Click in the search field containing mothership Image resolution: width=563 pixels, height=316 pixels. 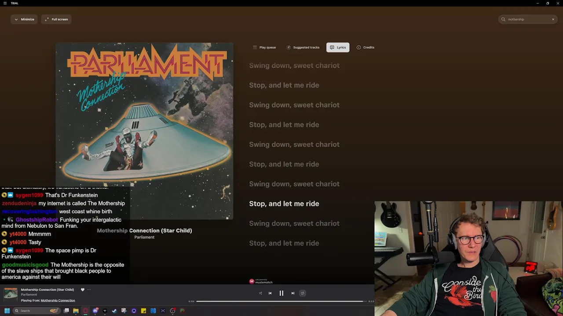(x=528, y=19)
